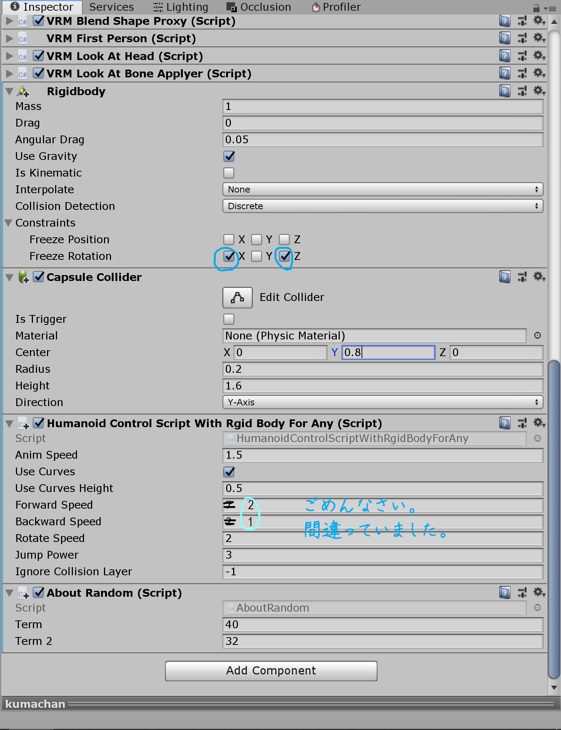Open the Material object picker circle
This screenshot has height=730, width=561.
click(x=537, y=335)
